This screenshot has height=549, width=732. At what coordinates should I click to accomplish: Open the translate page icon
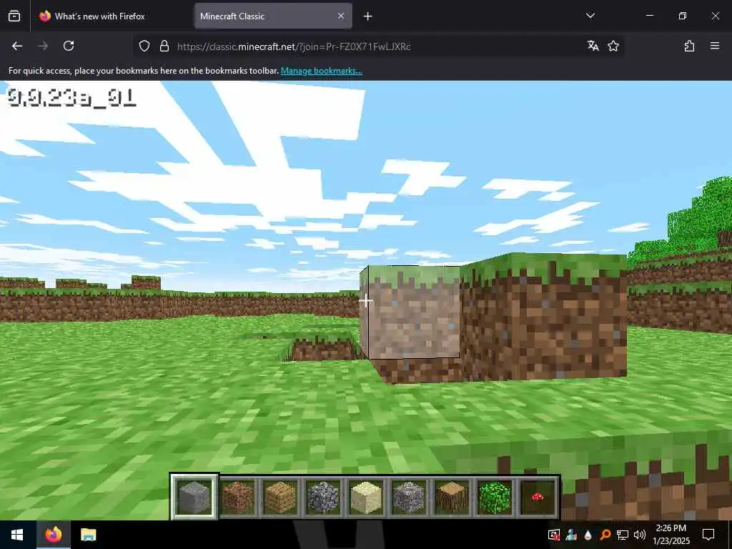pyautogui.click(x=593, y=46)
